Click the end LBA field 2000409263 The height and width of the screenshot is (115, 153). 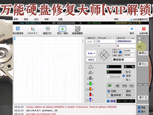point(126,41)
